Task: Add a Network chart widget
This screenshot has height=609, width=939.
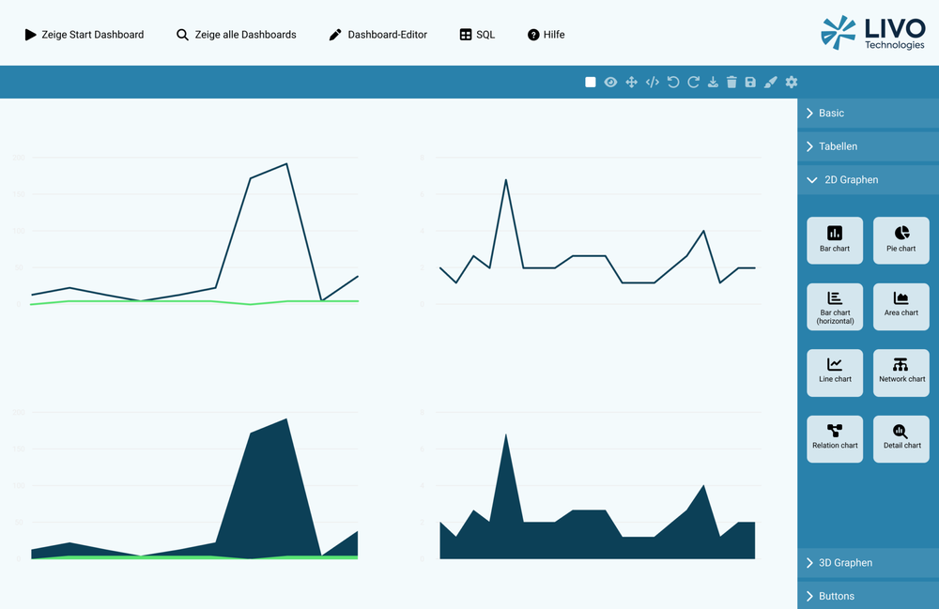Action: (901, 373)
